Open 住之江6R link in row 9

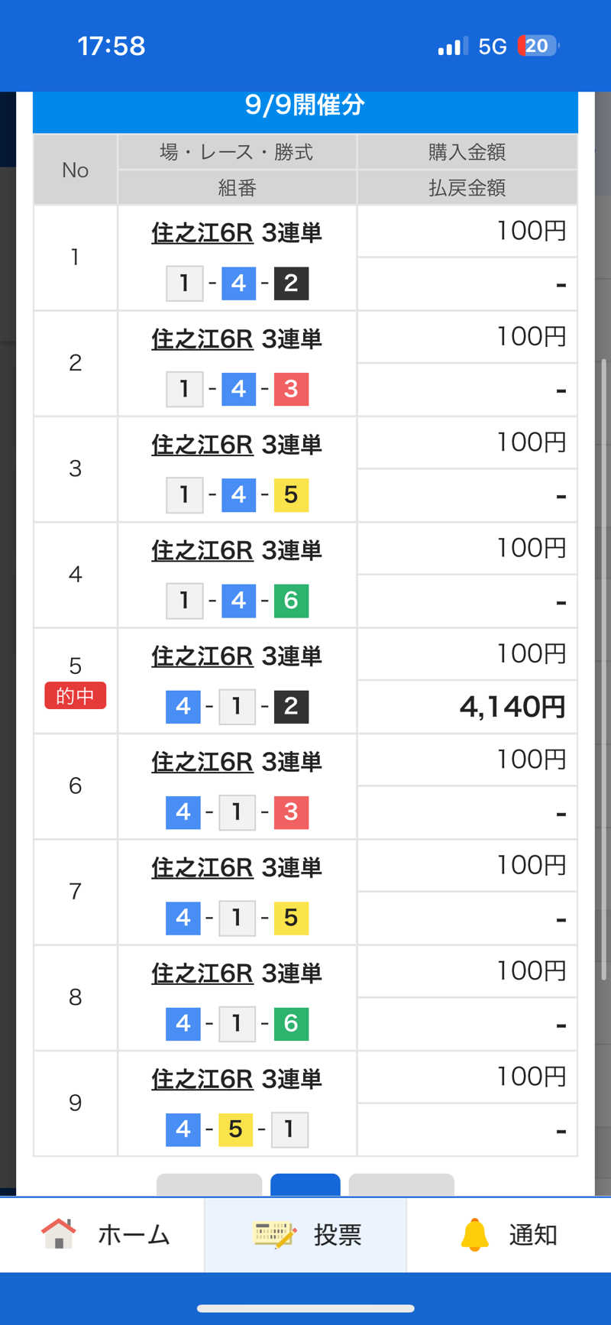(x=202, y=1080)
